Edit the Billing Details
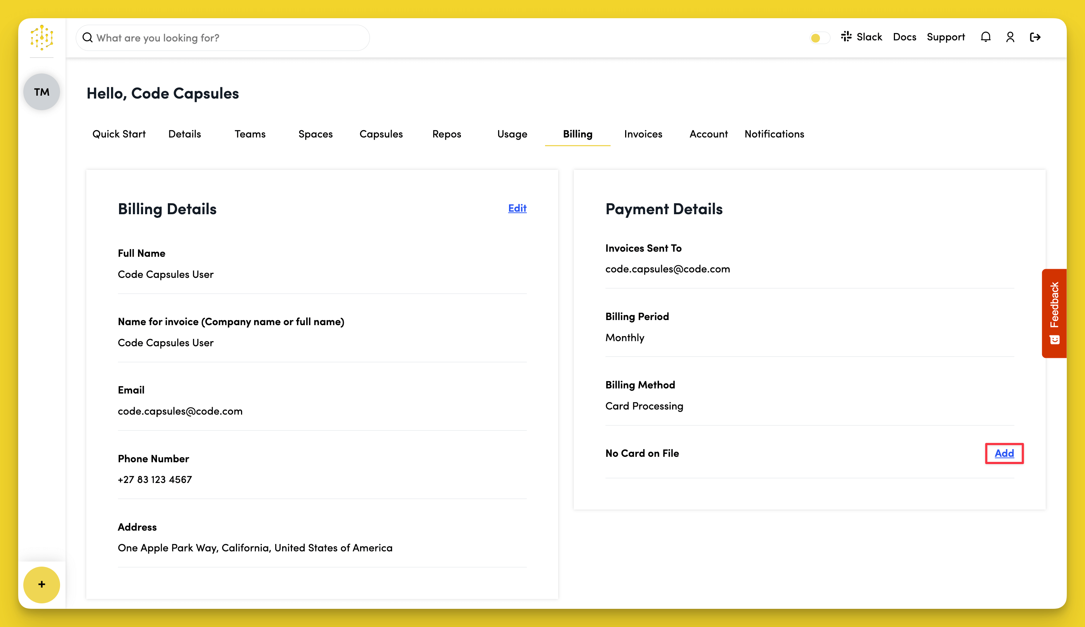 point(517,208)
